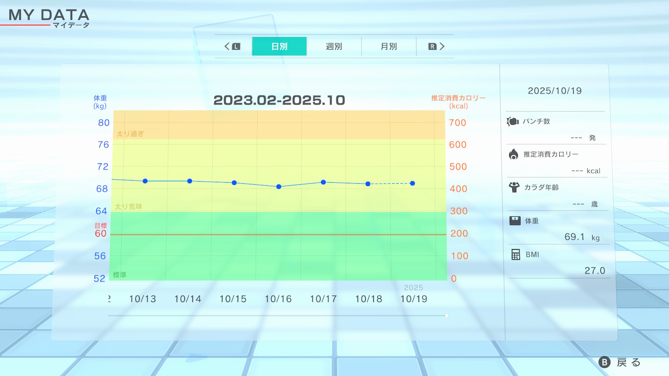Click the 戻る back button label

tap(628, 362)
